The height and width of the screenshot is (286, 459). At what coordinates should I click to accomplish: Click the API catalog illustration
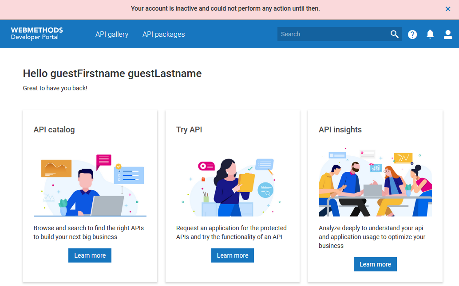click(x=90, y=185)
